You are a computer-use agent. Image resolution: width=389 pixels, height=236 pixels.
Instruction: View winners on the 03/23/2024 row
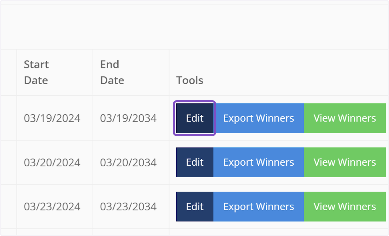(x=345, y=206)
